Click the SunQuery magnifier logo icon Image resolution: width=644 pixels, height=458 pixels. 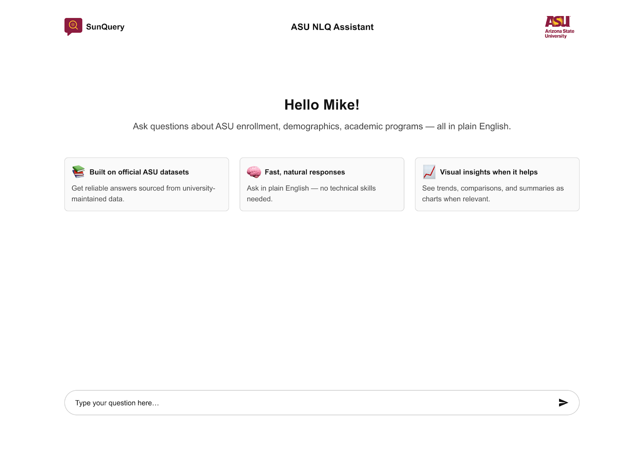click(73, 26)
